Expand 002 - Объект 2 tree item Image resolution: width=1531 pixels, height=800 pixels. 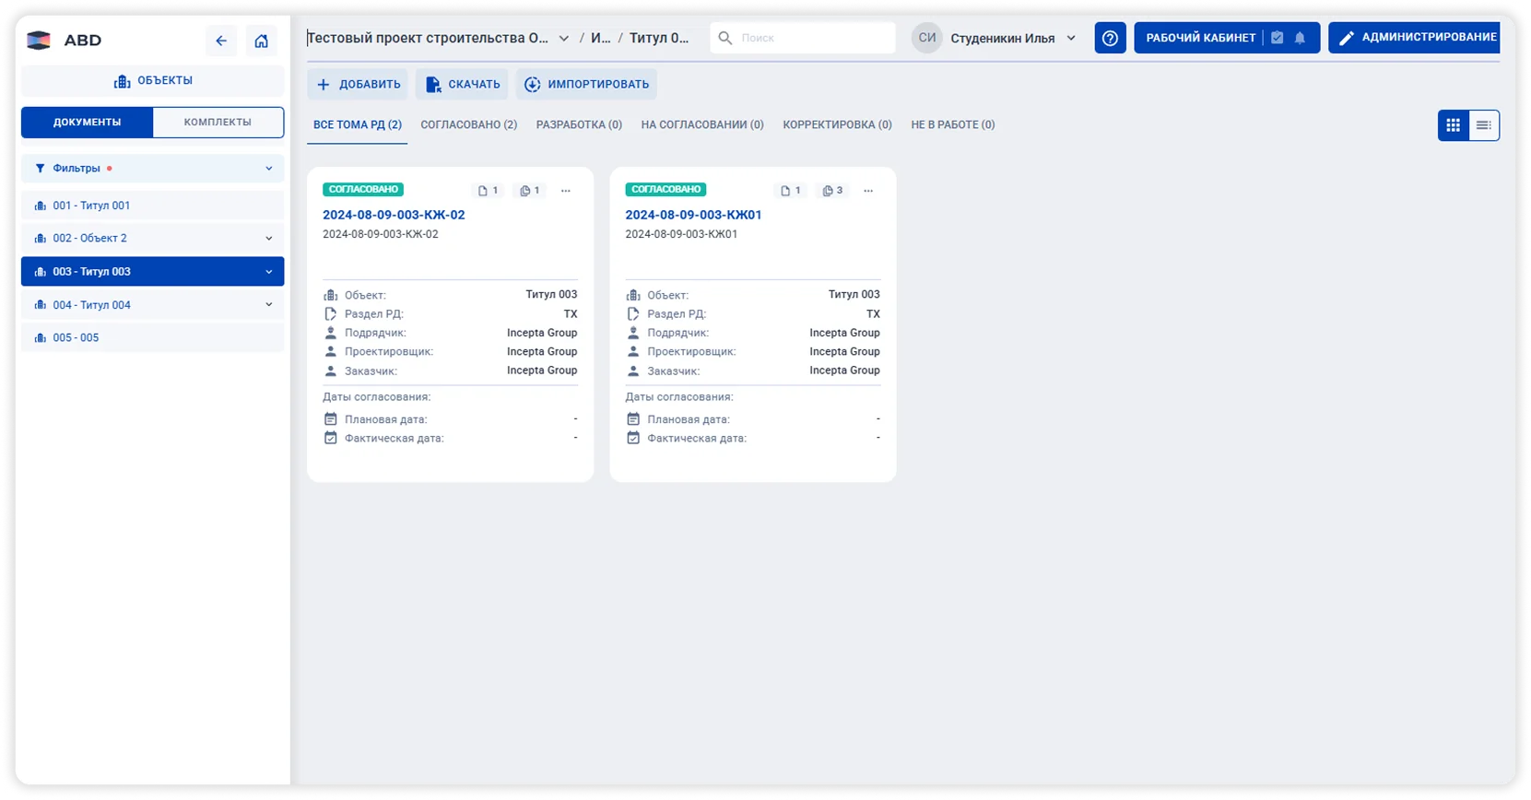pos(268,239)
